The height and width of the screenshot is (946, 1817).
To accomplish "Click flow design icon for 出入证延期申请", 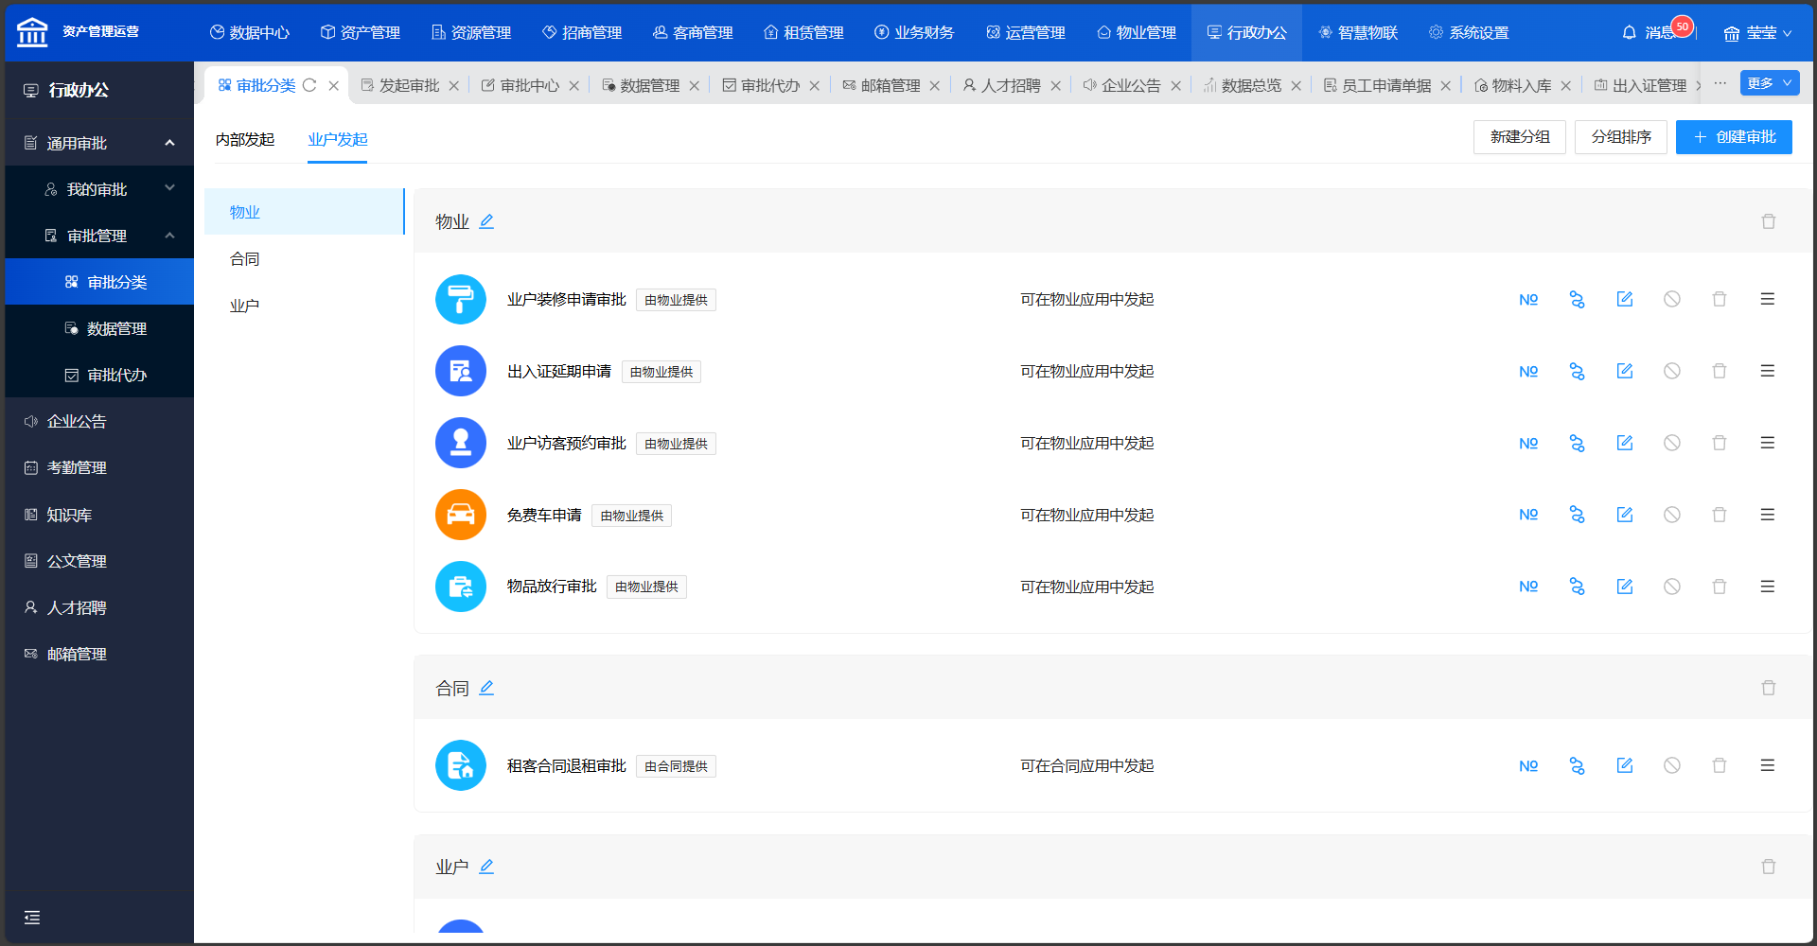I will point(1577,371).
